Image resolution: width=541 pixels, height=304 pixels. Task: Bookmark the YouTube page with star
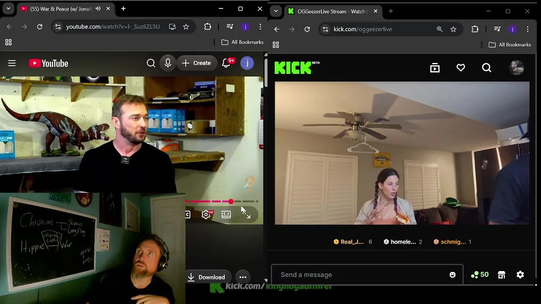point(186,27)
